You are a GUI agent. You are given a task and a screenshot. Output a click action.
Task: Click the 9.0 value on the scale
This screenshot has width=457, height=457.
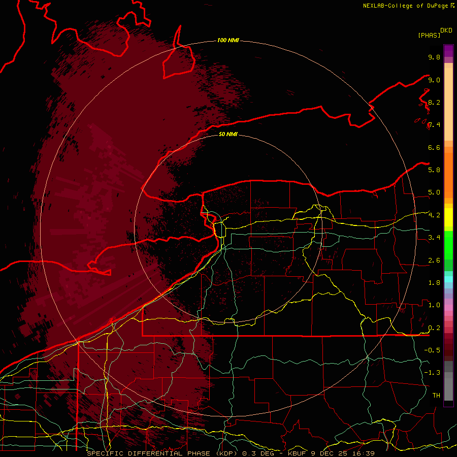[x=434, y=80]
